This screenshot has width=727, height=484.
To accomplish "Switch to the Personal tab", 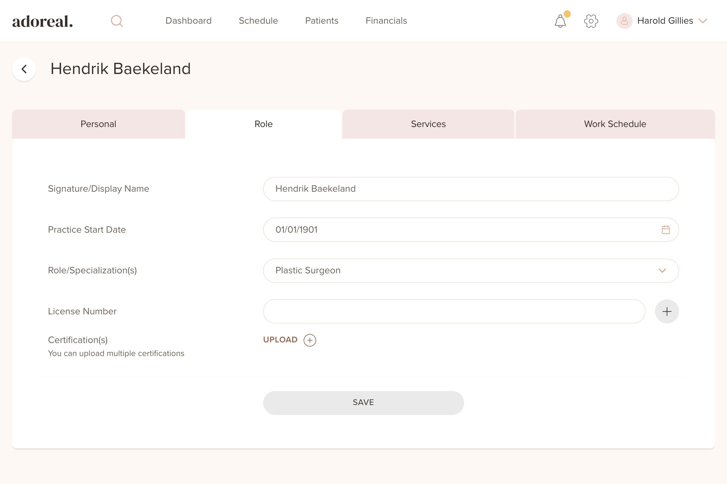I will pyautogui.click(x=98, y=124).
